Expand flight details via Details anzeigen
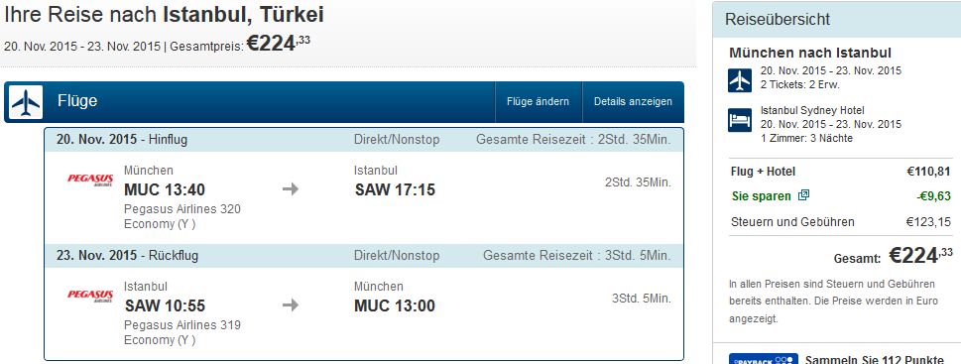This screenshot has width=961, height=364. 633,102
